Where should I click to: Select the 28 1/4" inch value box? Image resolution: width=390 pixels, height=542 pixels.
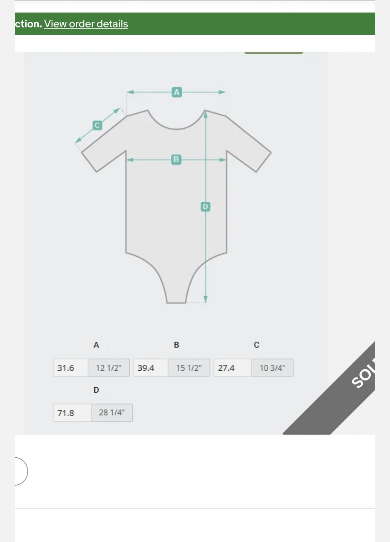coord(112,413)
